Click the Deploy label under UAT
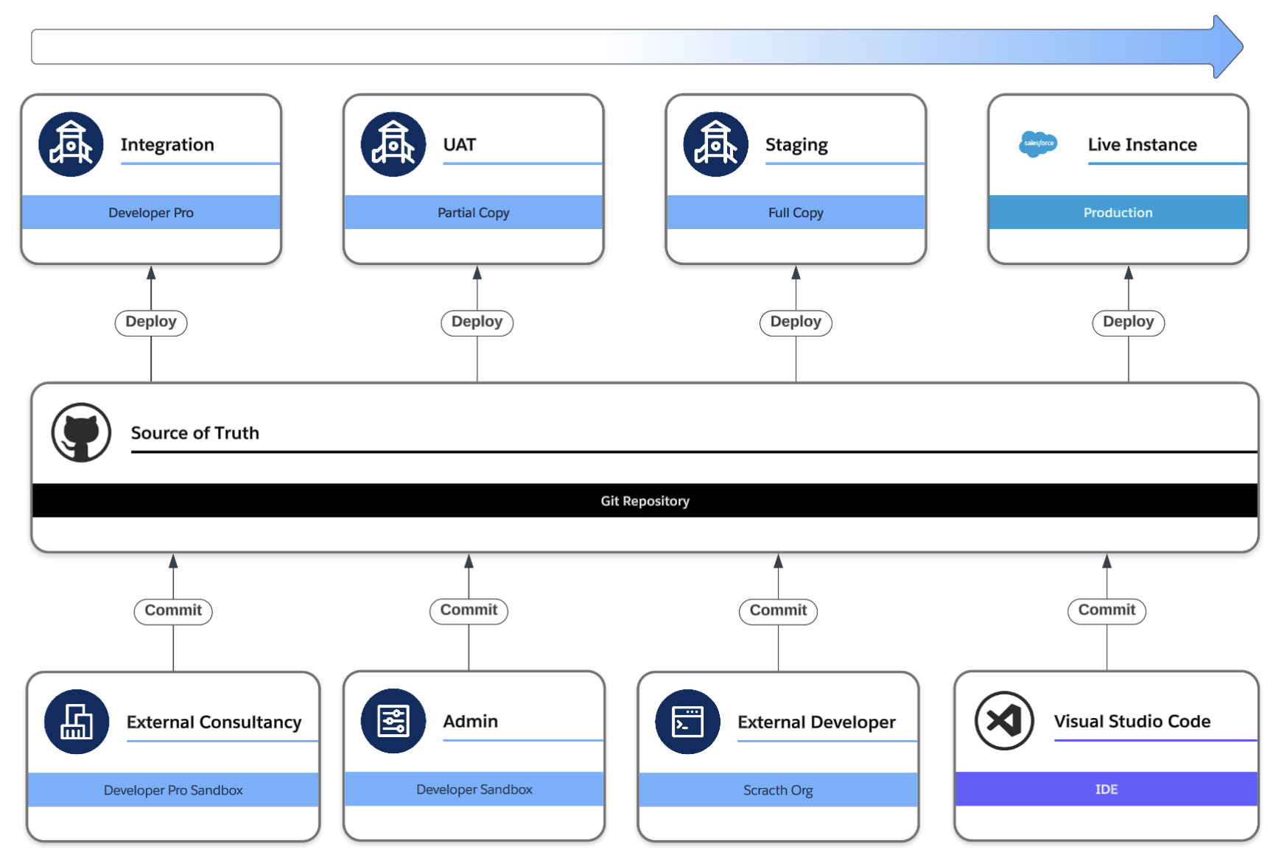The image size is (1273, 866). (x=477, y=322)
